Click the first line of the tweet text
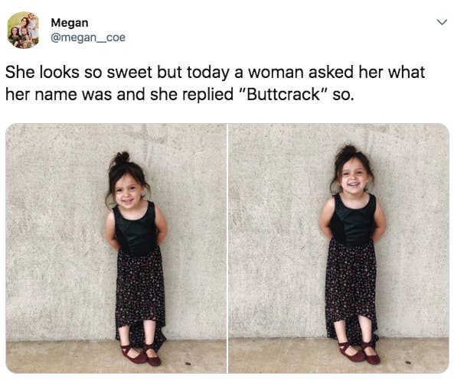The image size is (454, 380). tap(215, 72)
